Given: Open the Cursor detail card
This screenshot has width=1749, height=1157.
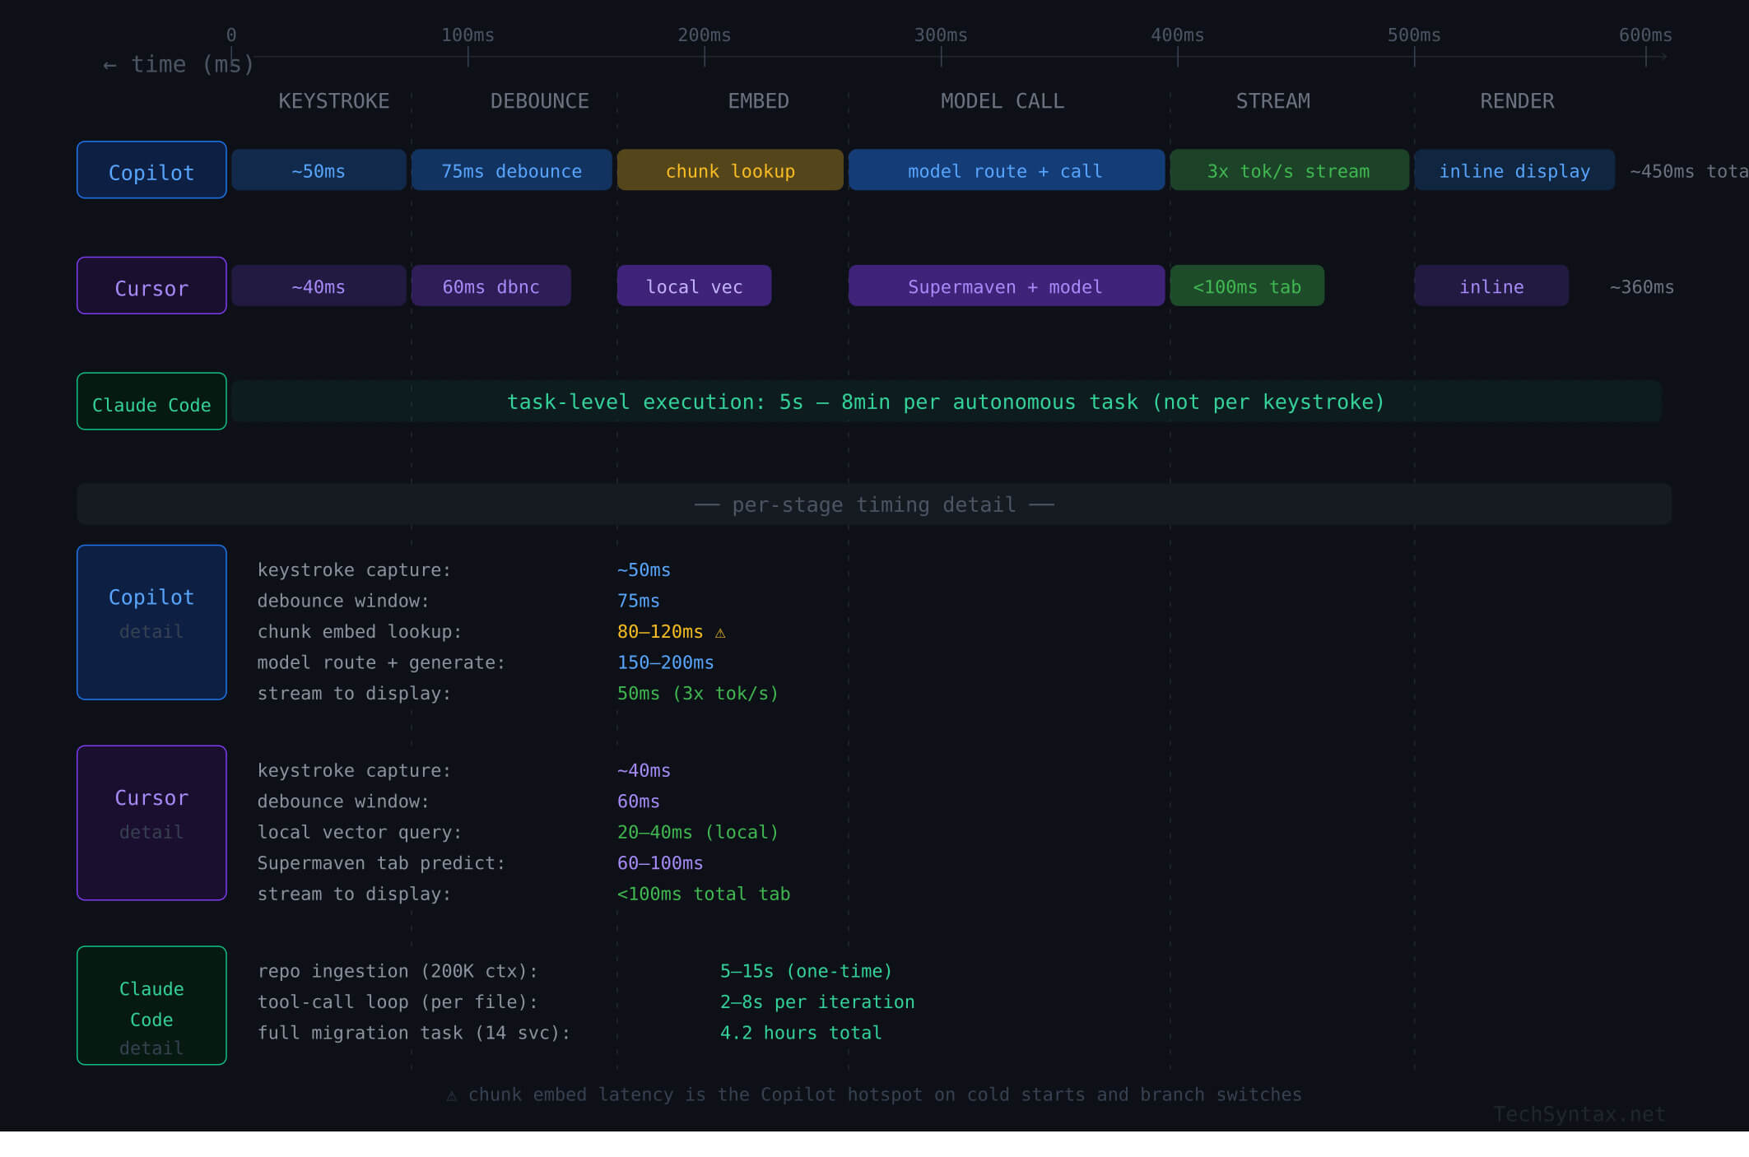Looking at the screenshot, I should click(x=151, y=823).
